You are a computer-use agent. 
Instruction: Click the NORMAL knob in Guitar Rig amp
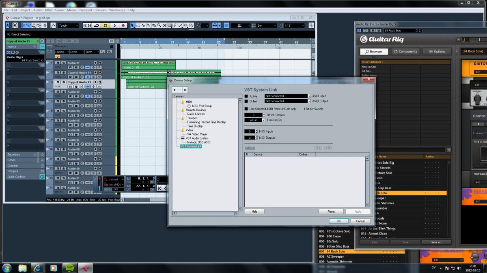[478, 98]
